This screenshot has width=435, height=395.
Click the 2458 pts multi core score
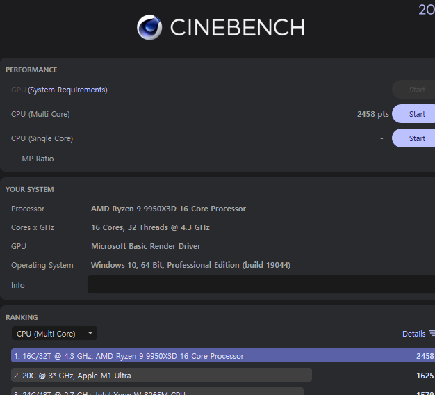[x=372, y=114]
